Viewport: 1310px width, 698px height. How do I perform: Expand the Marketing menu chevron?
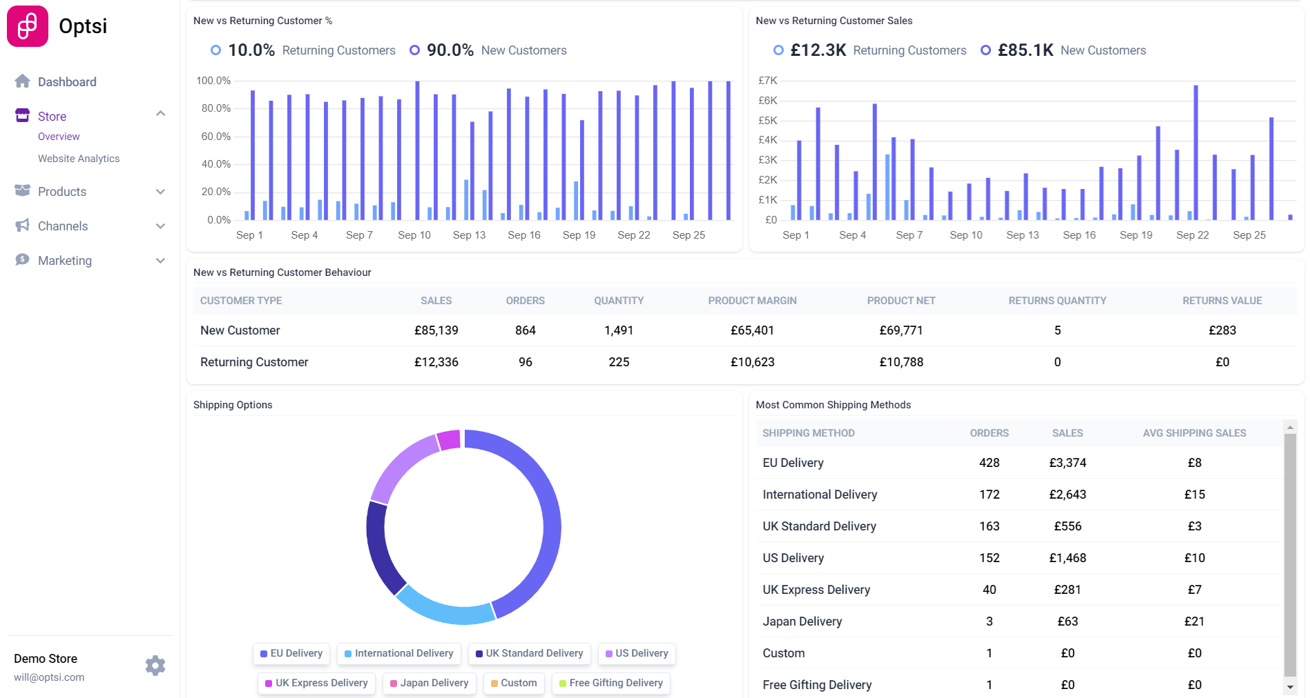pyautogui.click(x=160, y=261)
